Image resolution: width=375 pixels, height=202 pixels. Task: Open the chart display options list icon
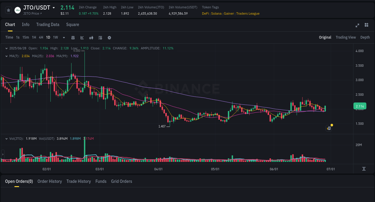click(x=100, y=37)
